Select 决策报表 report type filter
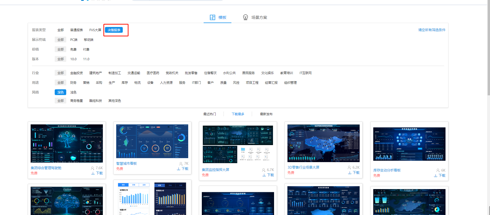 click(114, 30)
